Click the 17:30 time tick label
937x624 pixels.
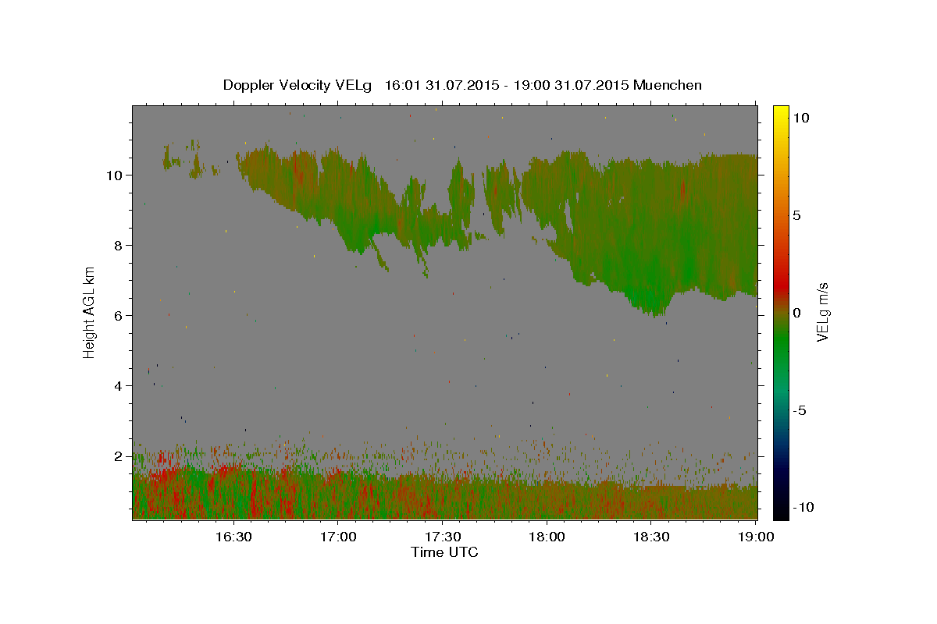pos(442,537)
